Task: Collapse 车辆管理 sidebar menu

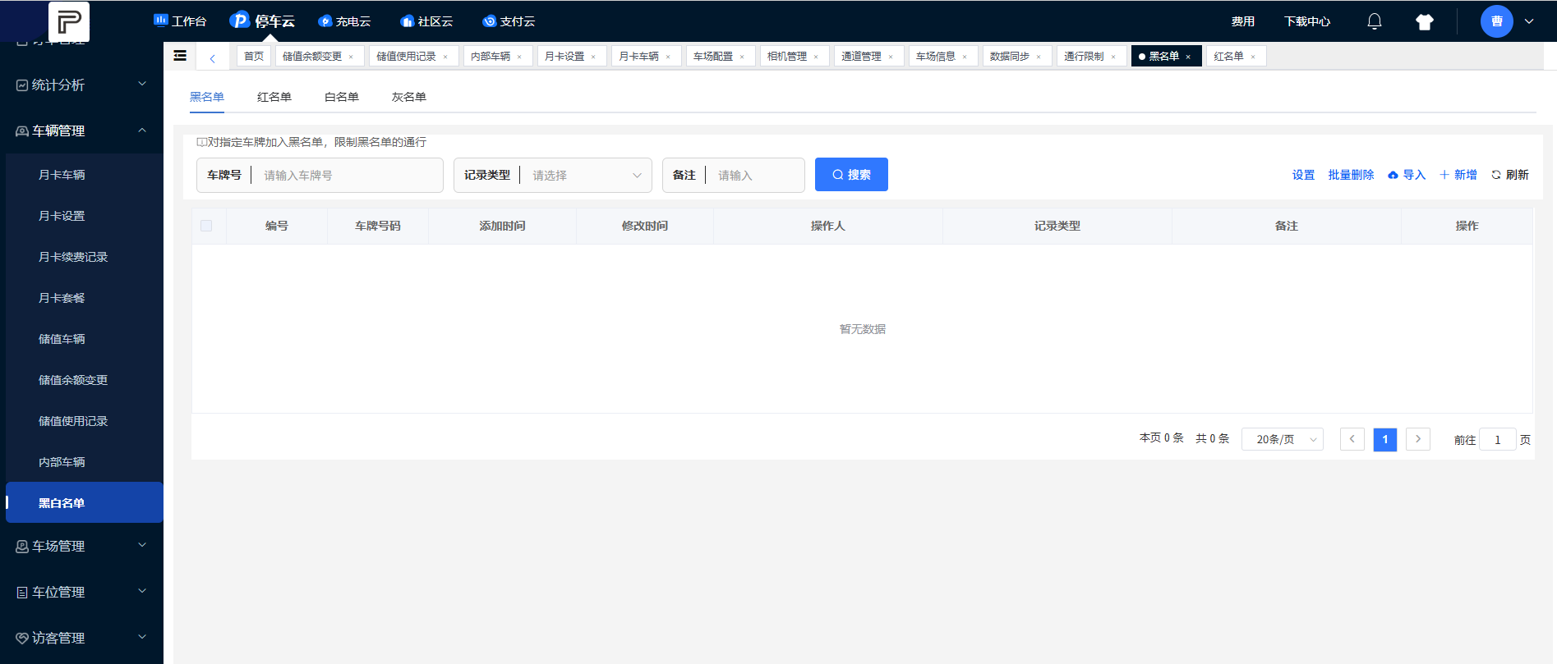Action: click(82, 131)
